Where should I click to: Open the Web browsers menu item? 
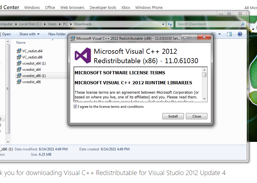tap(72, 8)
